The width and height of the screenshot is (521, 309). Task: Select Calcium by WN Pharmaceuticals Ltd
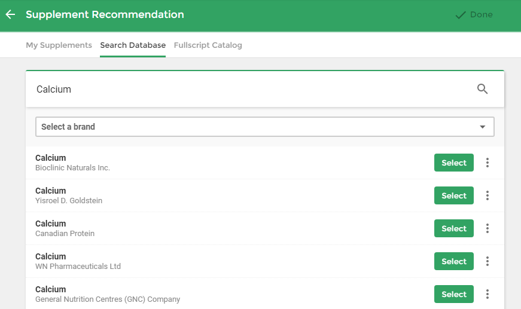pyautogui.click(x=453, y=261)
